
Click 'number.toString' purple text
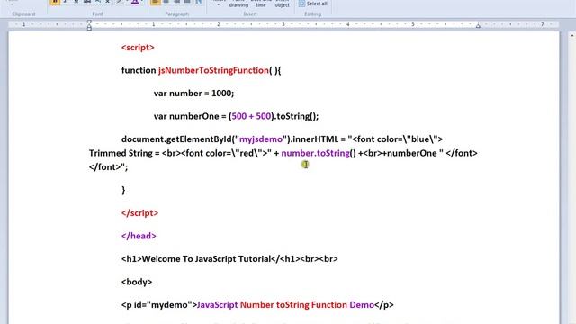[x=315, y=153]
